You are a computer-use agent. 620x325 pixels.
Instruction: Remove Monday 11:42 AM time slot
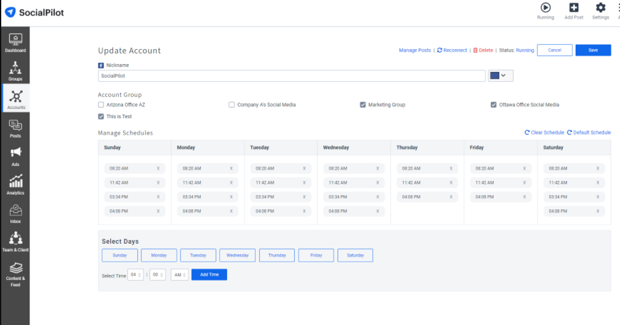(x=231, y=183)
